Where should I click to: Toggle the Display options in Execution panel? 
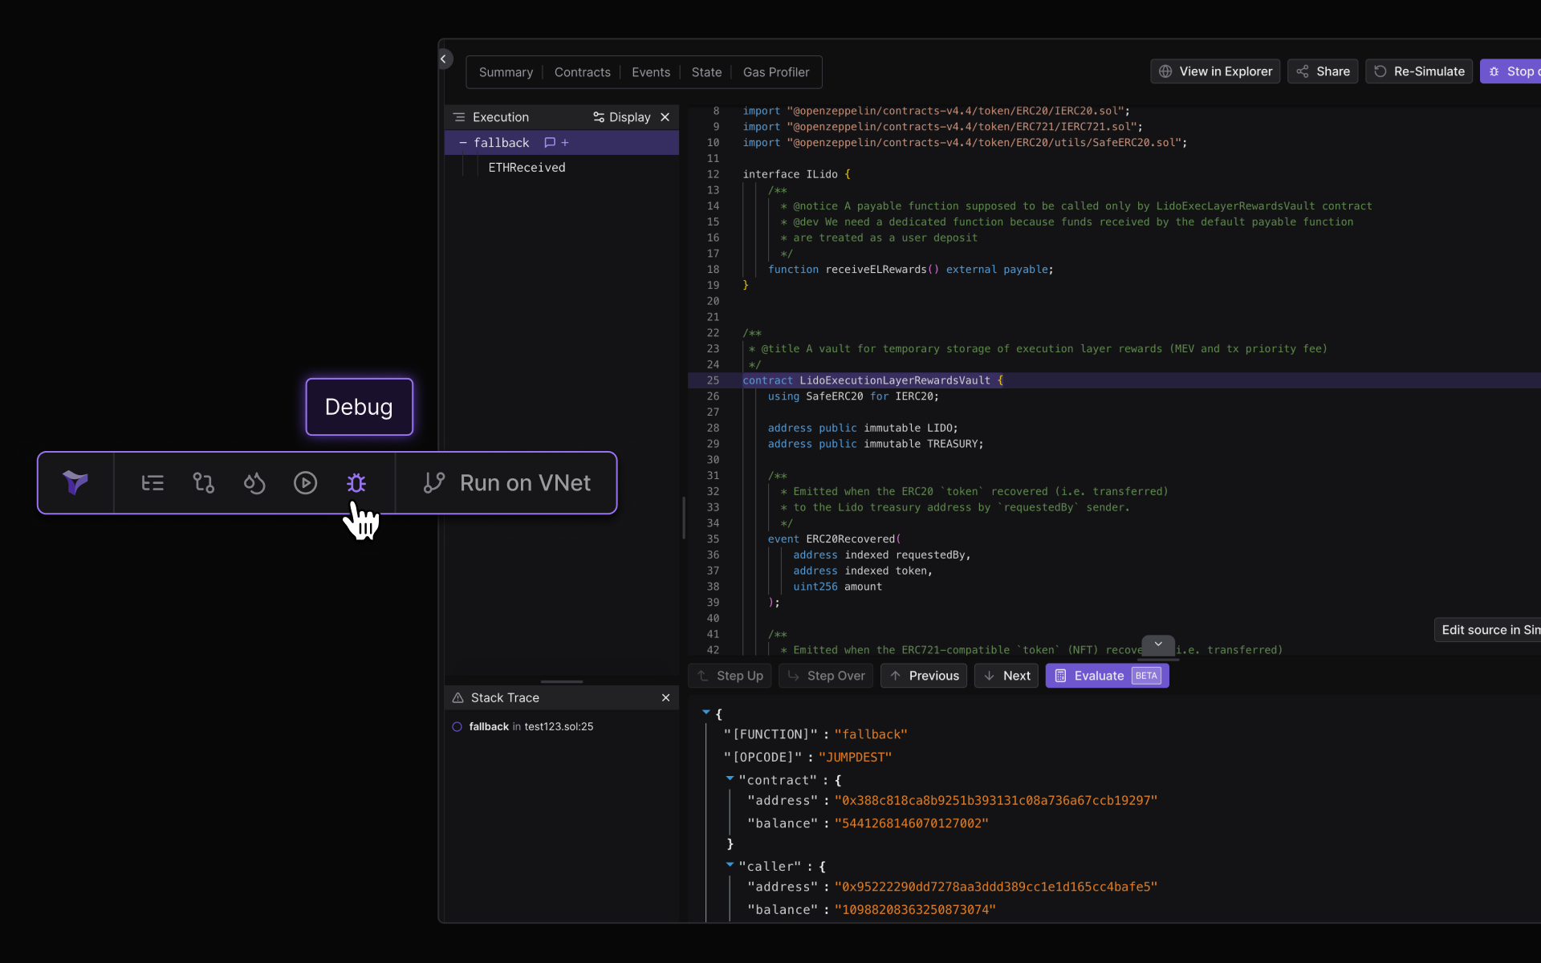point(622,117)
